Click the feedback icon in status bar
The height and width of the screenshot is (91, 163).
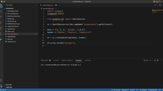point(160,90)
